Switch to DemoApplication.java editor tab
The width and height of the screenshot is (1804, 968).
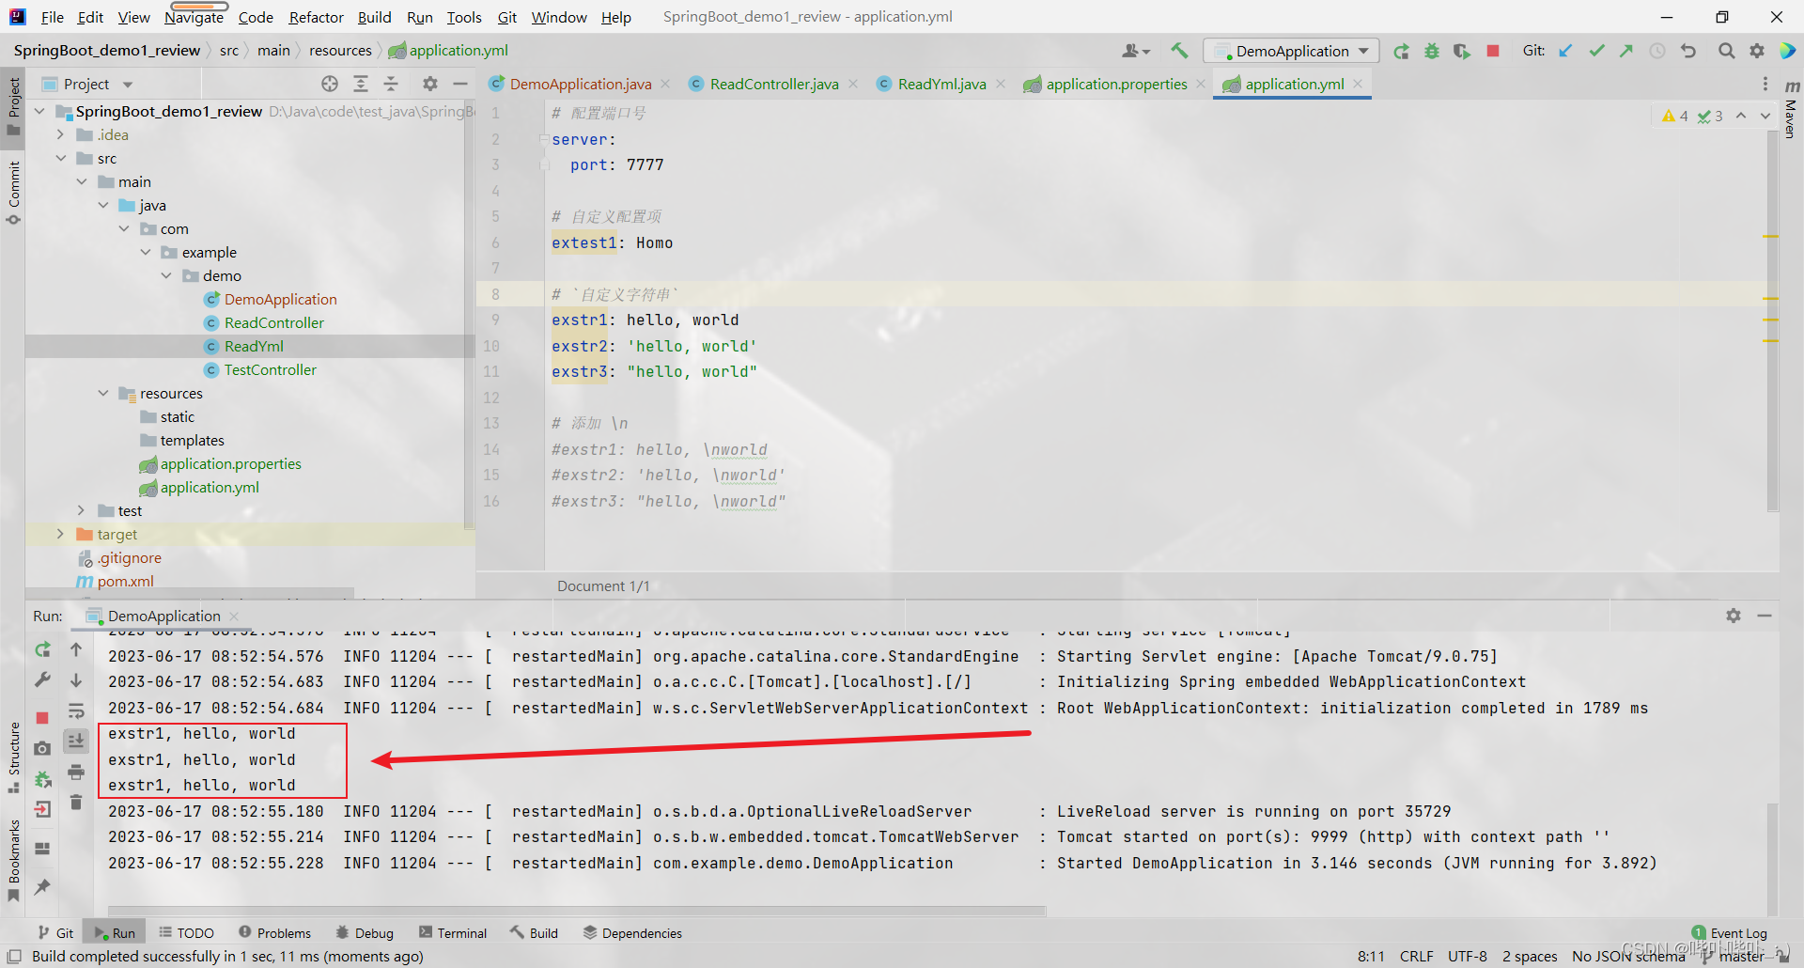coord(579,84)
